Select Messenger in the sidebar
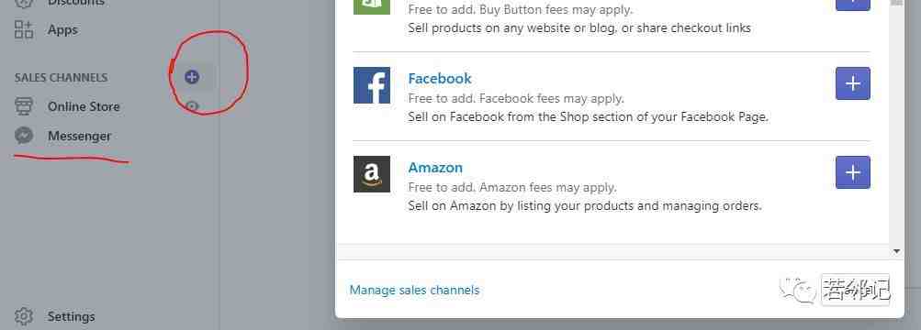Screen dimensions: 921x330 79,136
